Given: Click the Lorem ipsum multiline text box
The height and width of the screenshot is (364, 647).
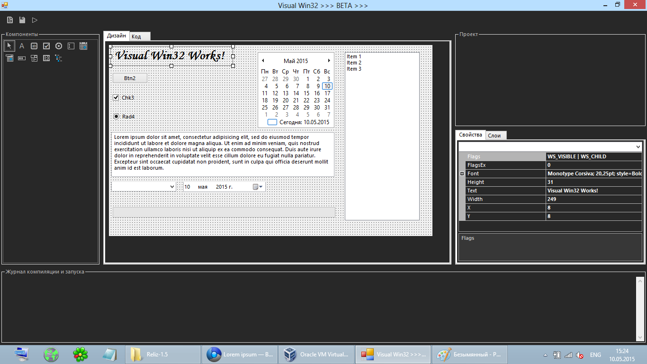Looking at the screenshot, I should (x=223, y=155).
